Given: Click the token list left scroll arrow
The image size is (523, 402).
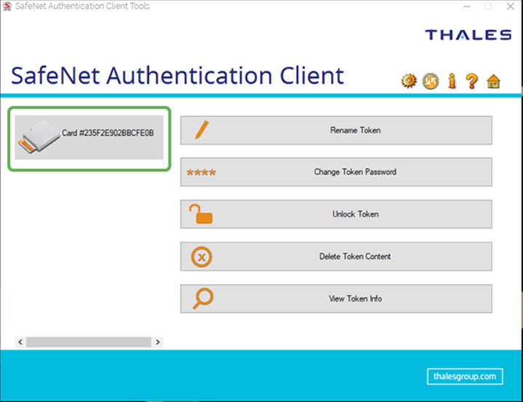Looking at the screenshot, I should pyautogui.click(x=20, y=342).
